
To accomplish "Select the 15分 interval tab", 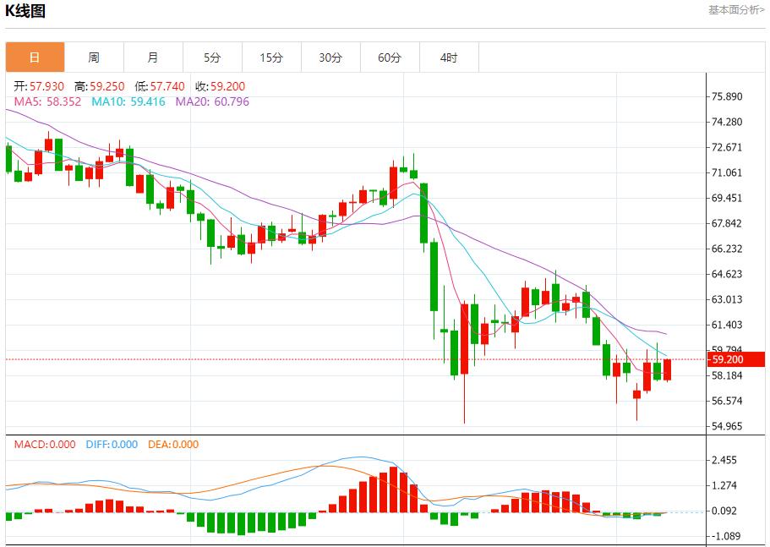I will point(271,57).
